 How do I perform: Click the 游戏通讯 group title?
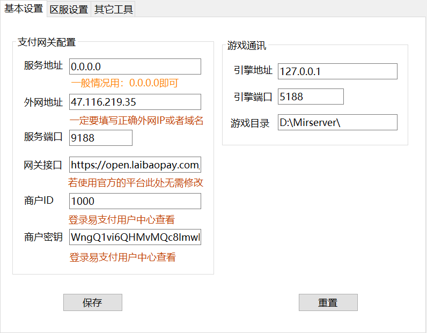pyautogui.click(x=247, y=45)
